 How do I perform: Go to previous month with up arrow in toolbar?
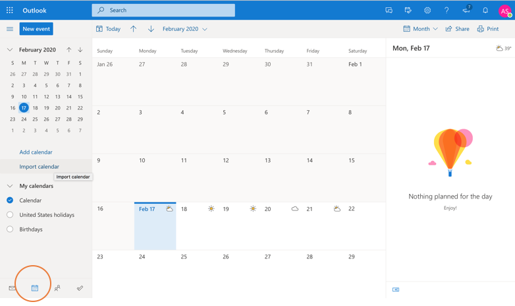pos(133,29)
